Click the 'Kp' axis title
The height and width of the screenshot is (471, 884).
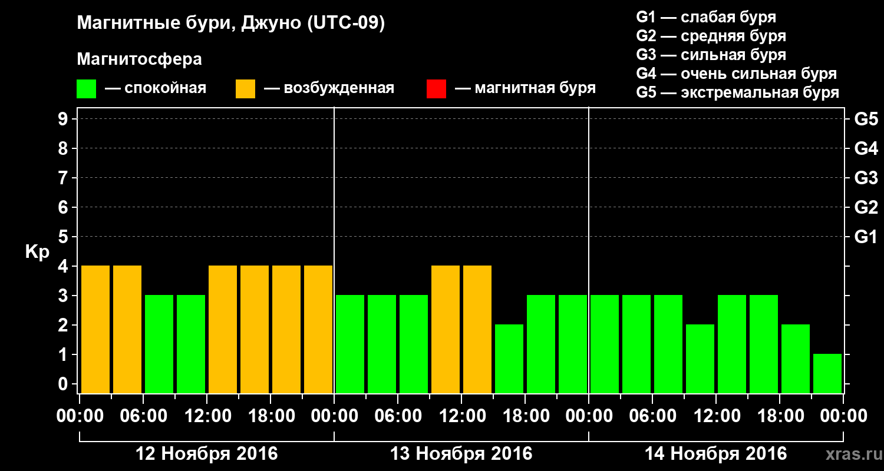point(38,252)
